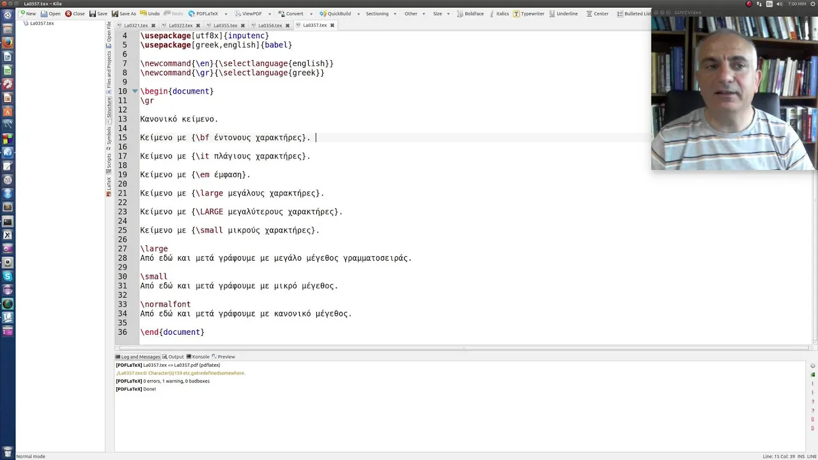Click the Save As toolbar button
This screenshot has height=460, width=818.
pyautogui.click(x=124, y=13)
